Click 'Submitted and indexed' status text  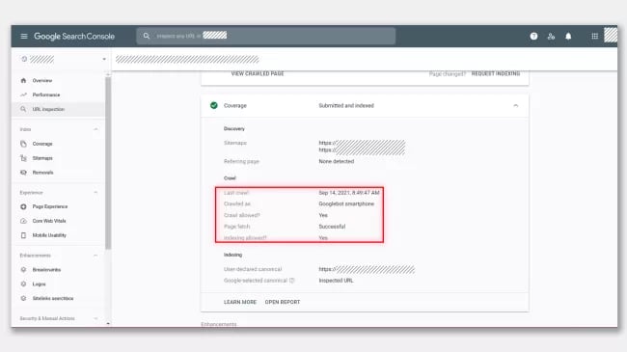coord(346,106)
